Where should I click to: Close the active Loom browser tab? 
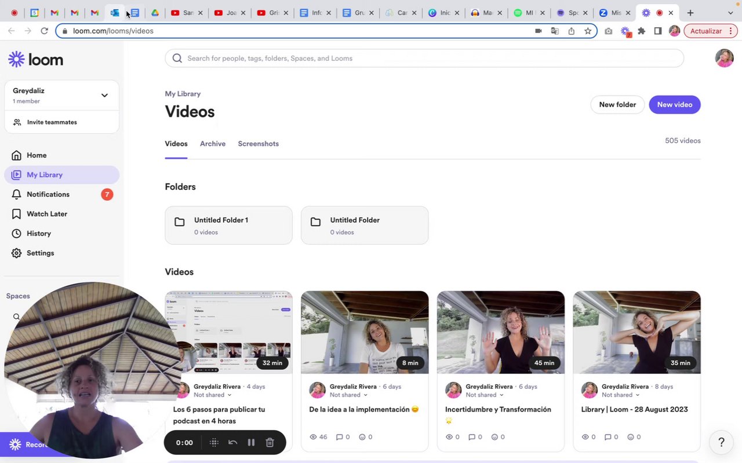point(671,13)
